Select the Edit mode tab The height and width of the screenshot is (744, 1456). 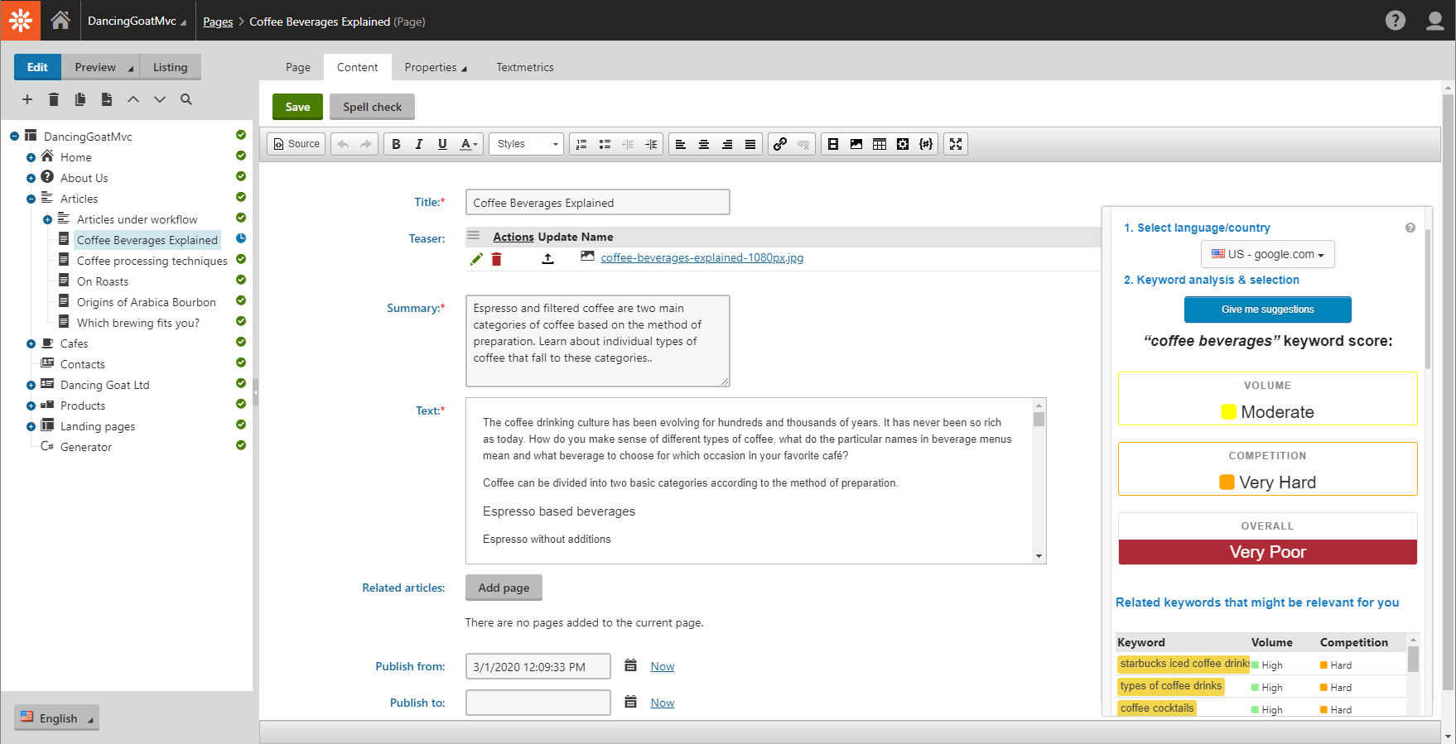[37, 67]
